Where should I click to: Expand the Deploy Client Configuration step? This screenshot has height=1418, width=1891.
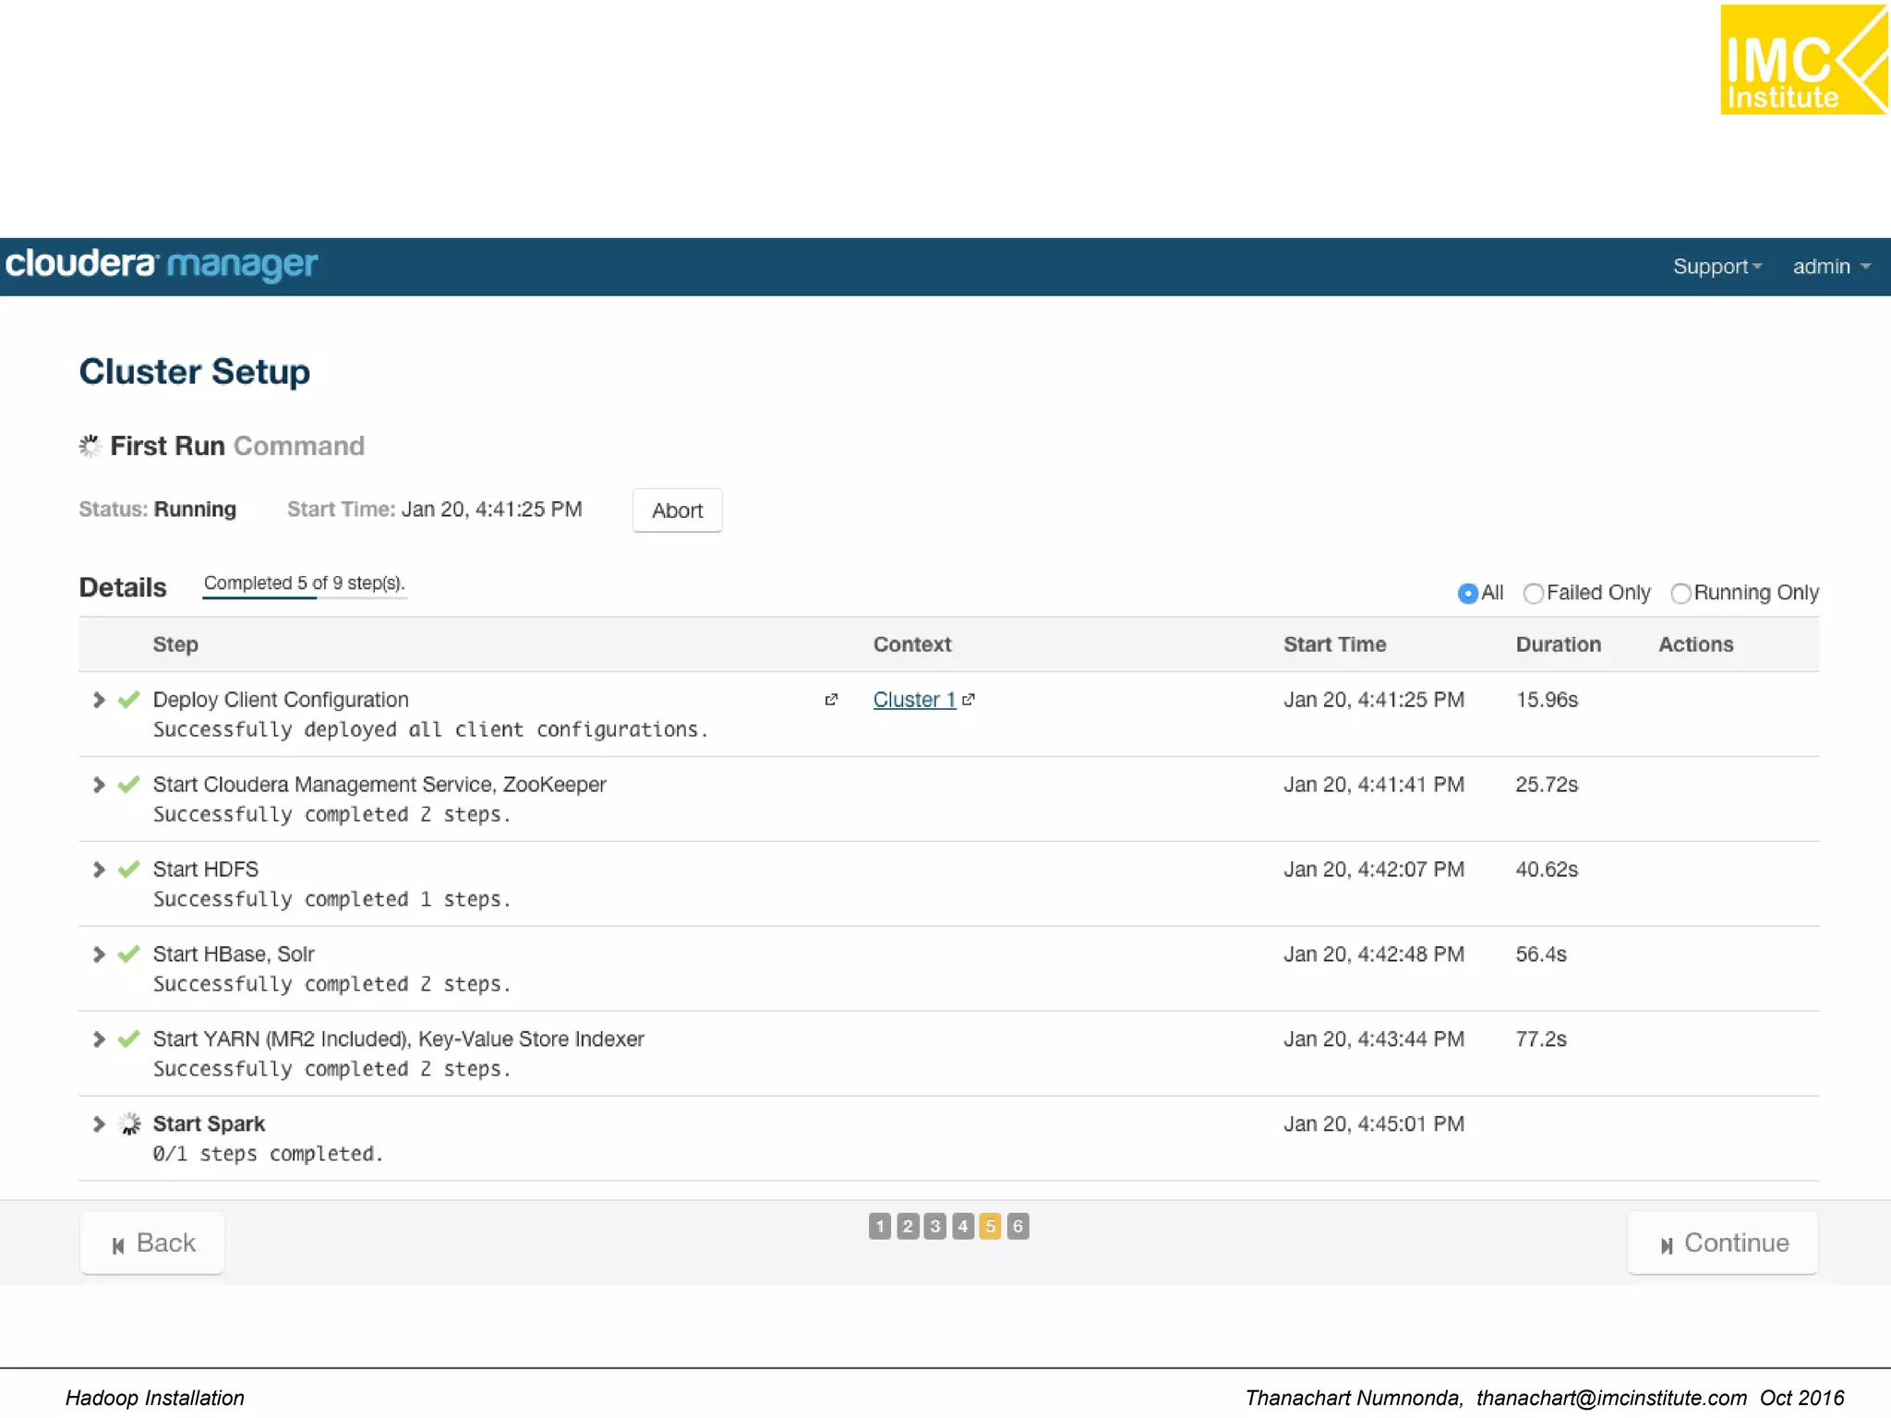[99, 700]
